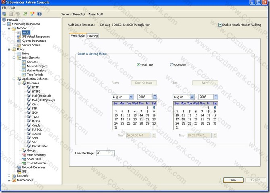Click System Responses icon
Image resolution: width=270 pixels, height=193 pixels.
pyautogui.click(x=19, y=41)
